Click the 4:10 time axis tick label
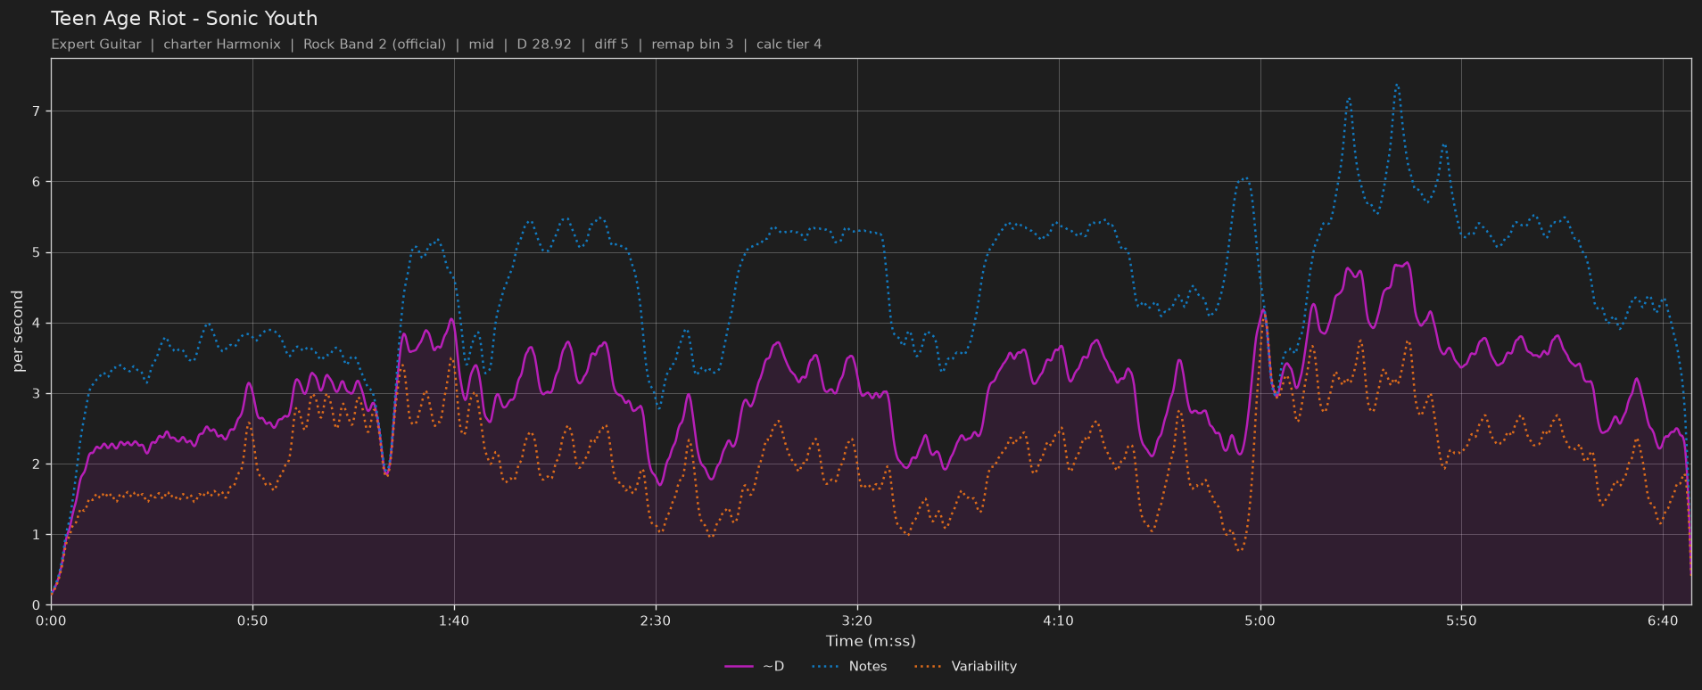Image resolution: width=1702 pixels, height=690 pixels. click(x=1059, y=620)
